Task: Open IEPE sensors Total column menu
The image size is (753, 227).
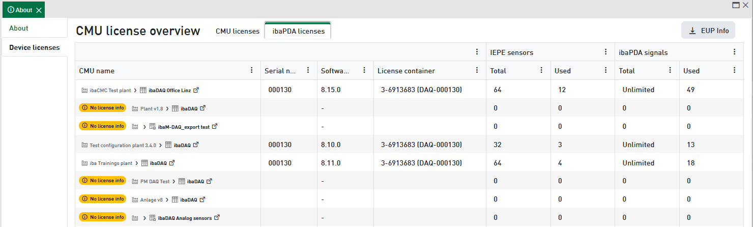Action: click(x=541, y=70)
